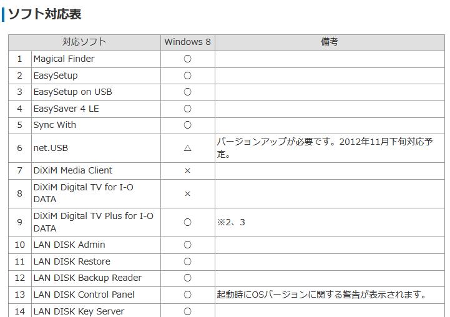Click the LAN DISK Backup Reader entry
Viewport: 450px width, 317px height.
[x=87, y=278]
